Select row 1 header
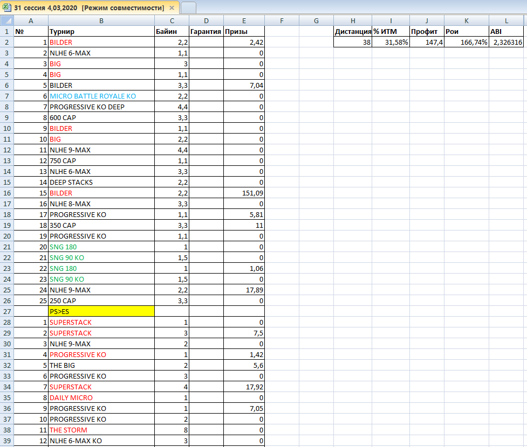Image resolution: width=527 pixels, height=447 pixels. 6,32
